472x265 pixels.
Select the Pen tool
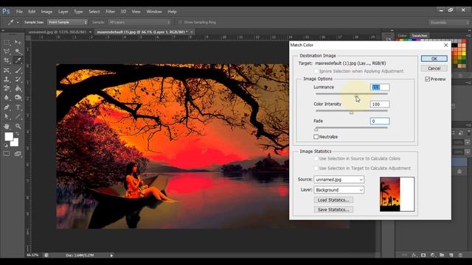pyautogui.click(x=7, y=107)
